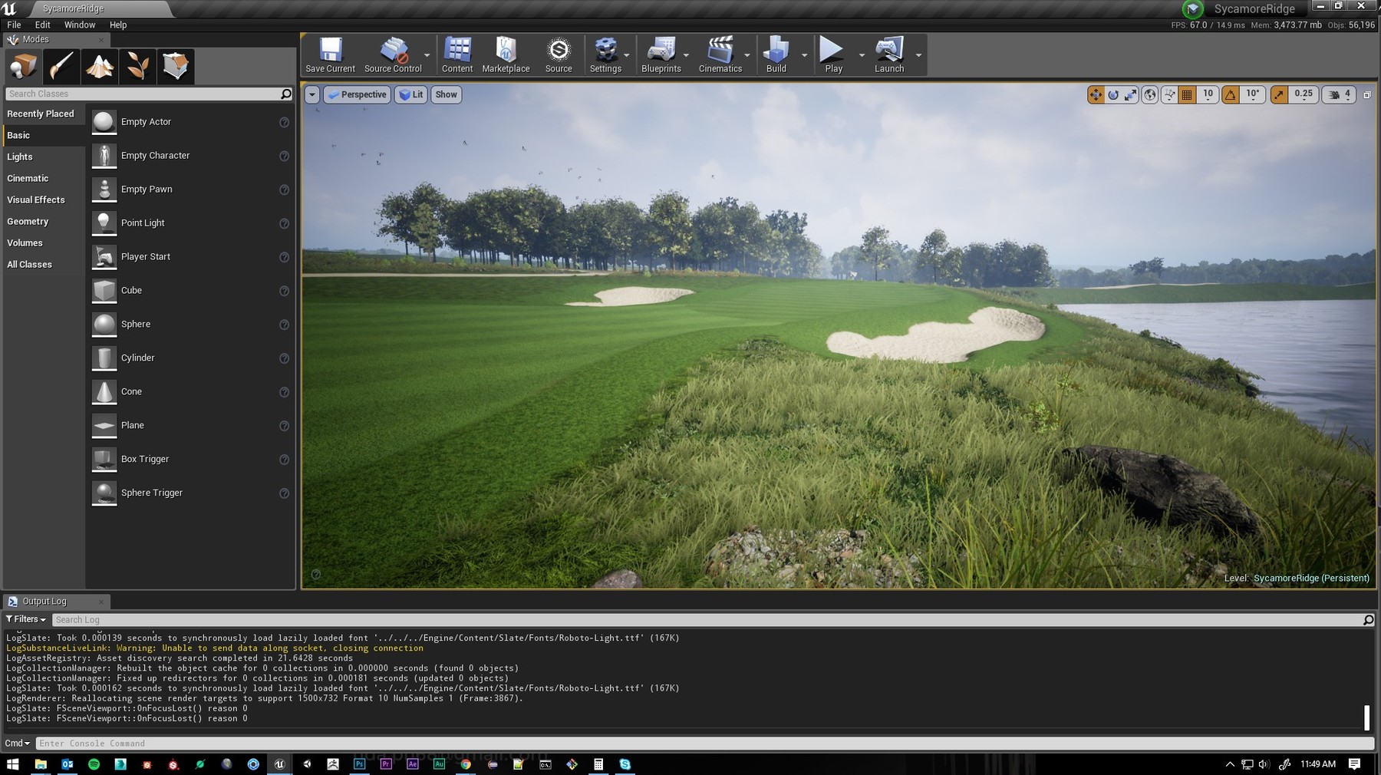Open camera speed 4 dropdown
The height and width of the screenshot is (775, 1381).
coord(1339,94)
